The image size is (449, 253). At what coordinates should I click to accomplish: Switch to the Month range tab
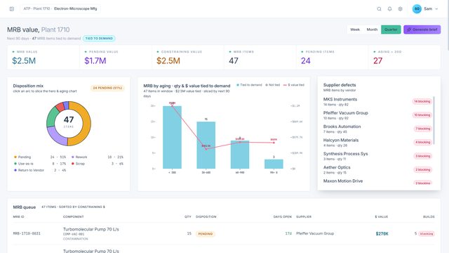tap(372, 30)
